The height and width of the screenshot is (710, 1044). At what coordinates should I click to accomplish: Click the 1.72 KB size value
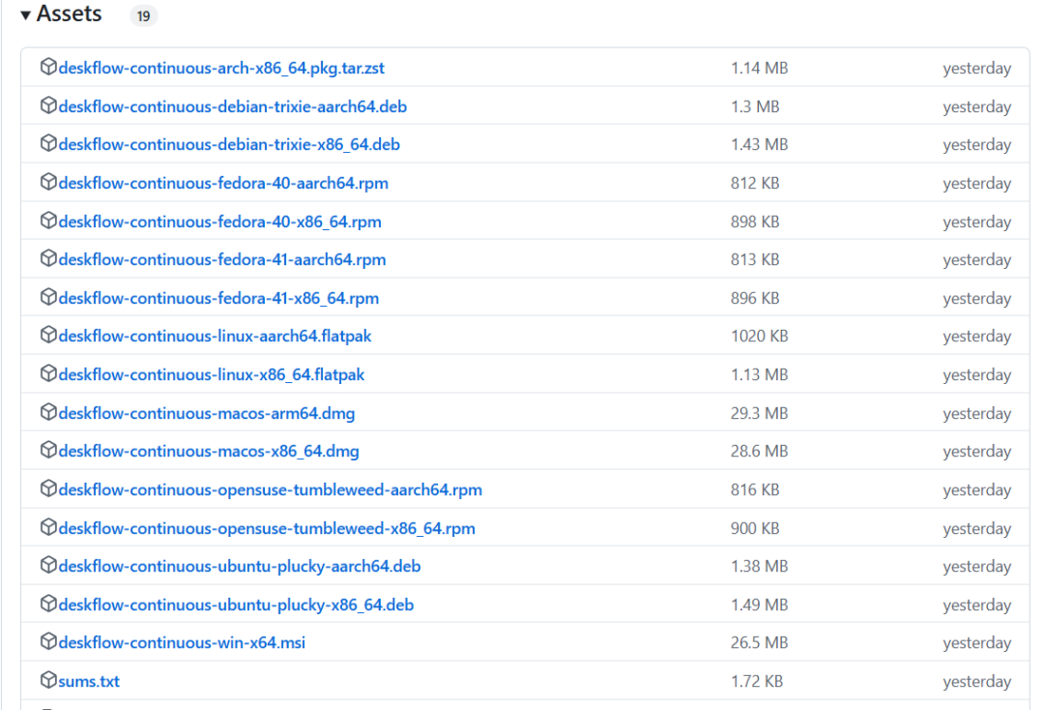756,681
